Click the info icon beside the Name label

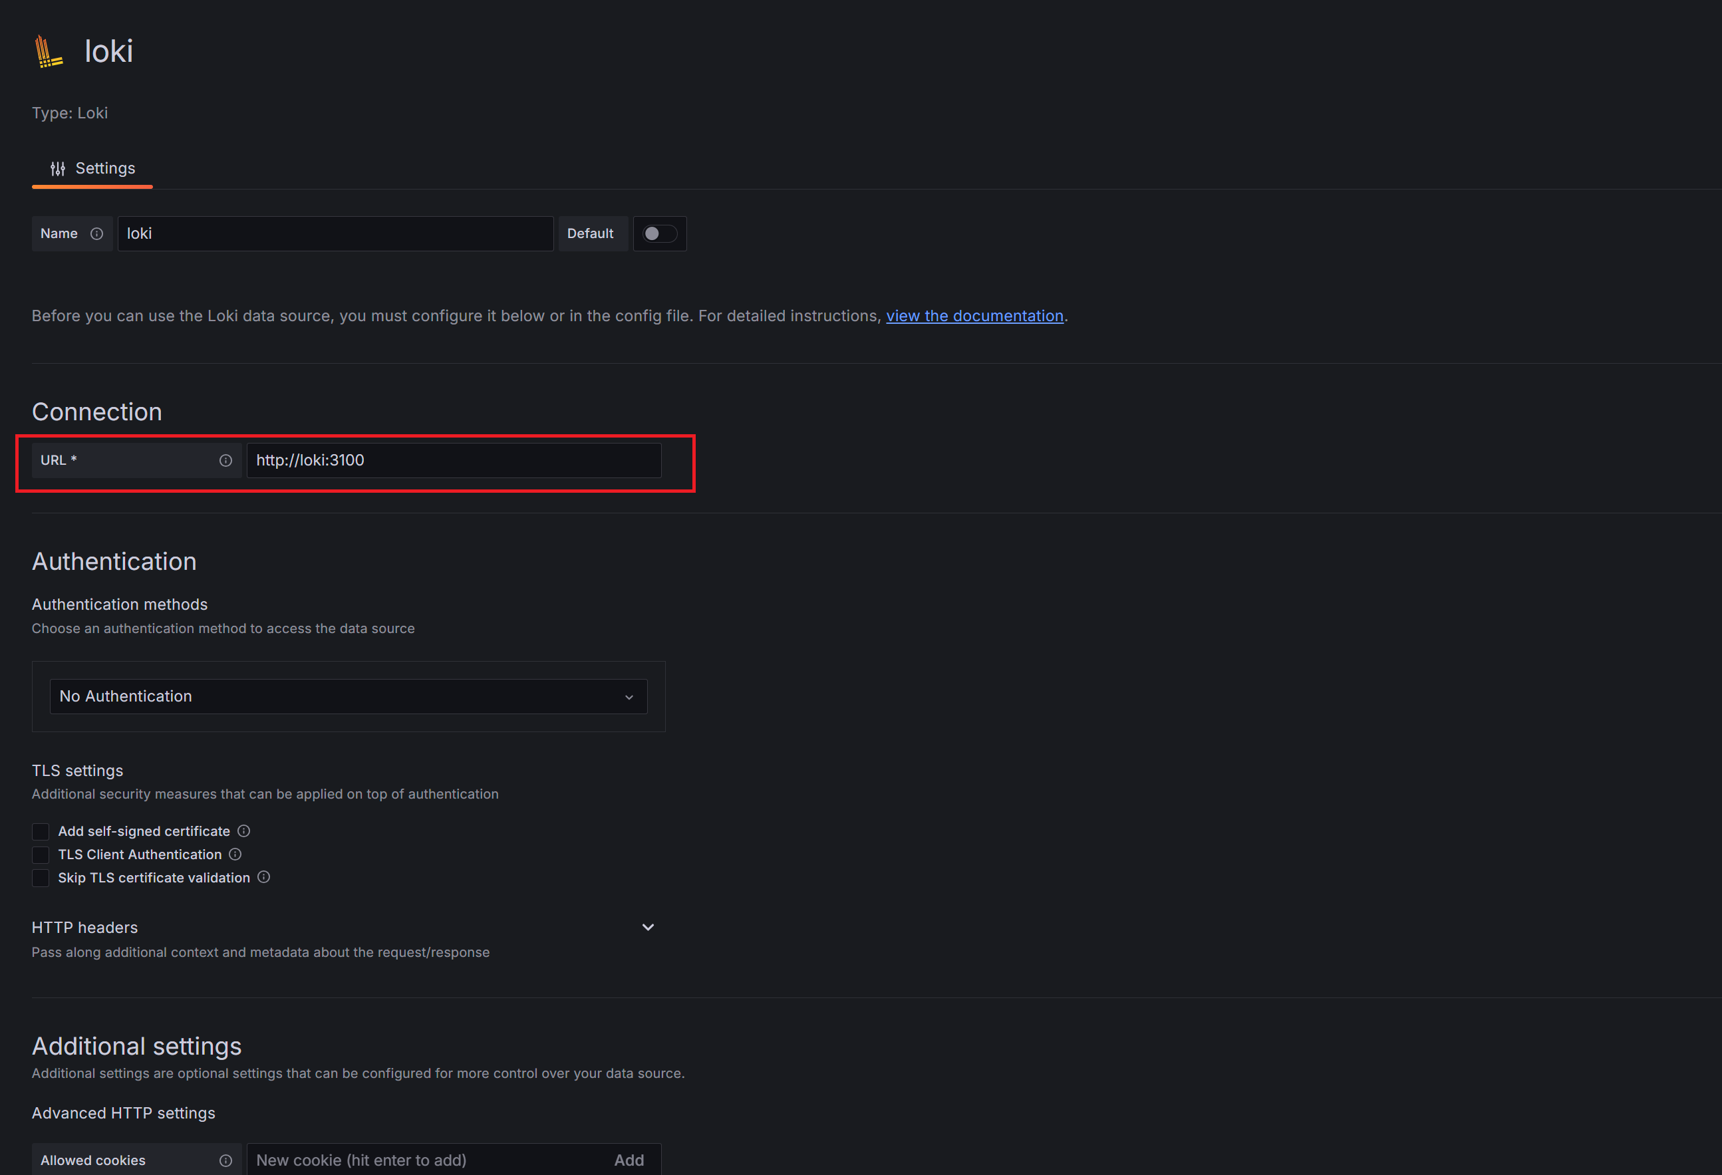point(96,234)
